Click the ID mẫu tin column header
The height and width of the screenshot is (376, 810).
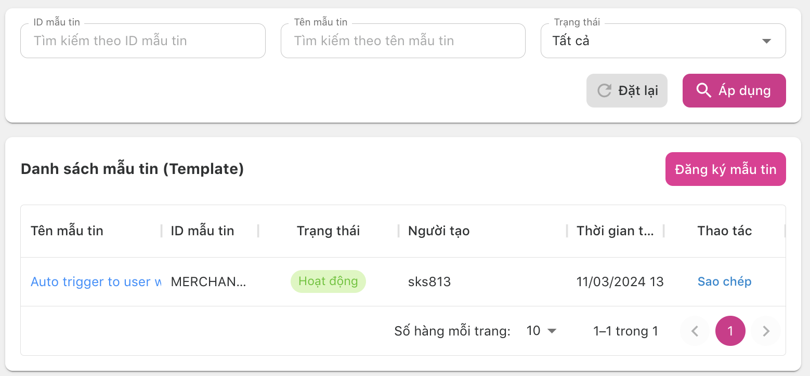(x=202, y=231)
